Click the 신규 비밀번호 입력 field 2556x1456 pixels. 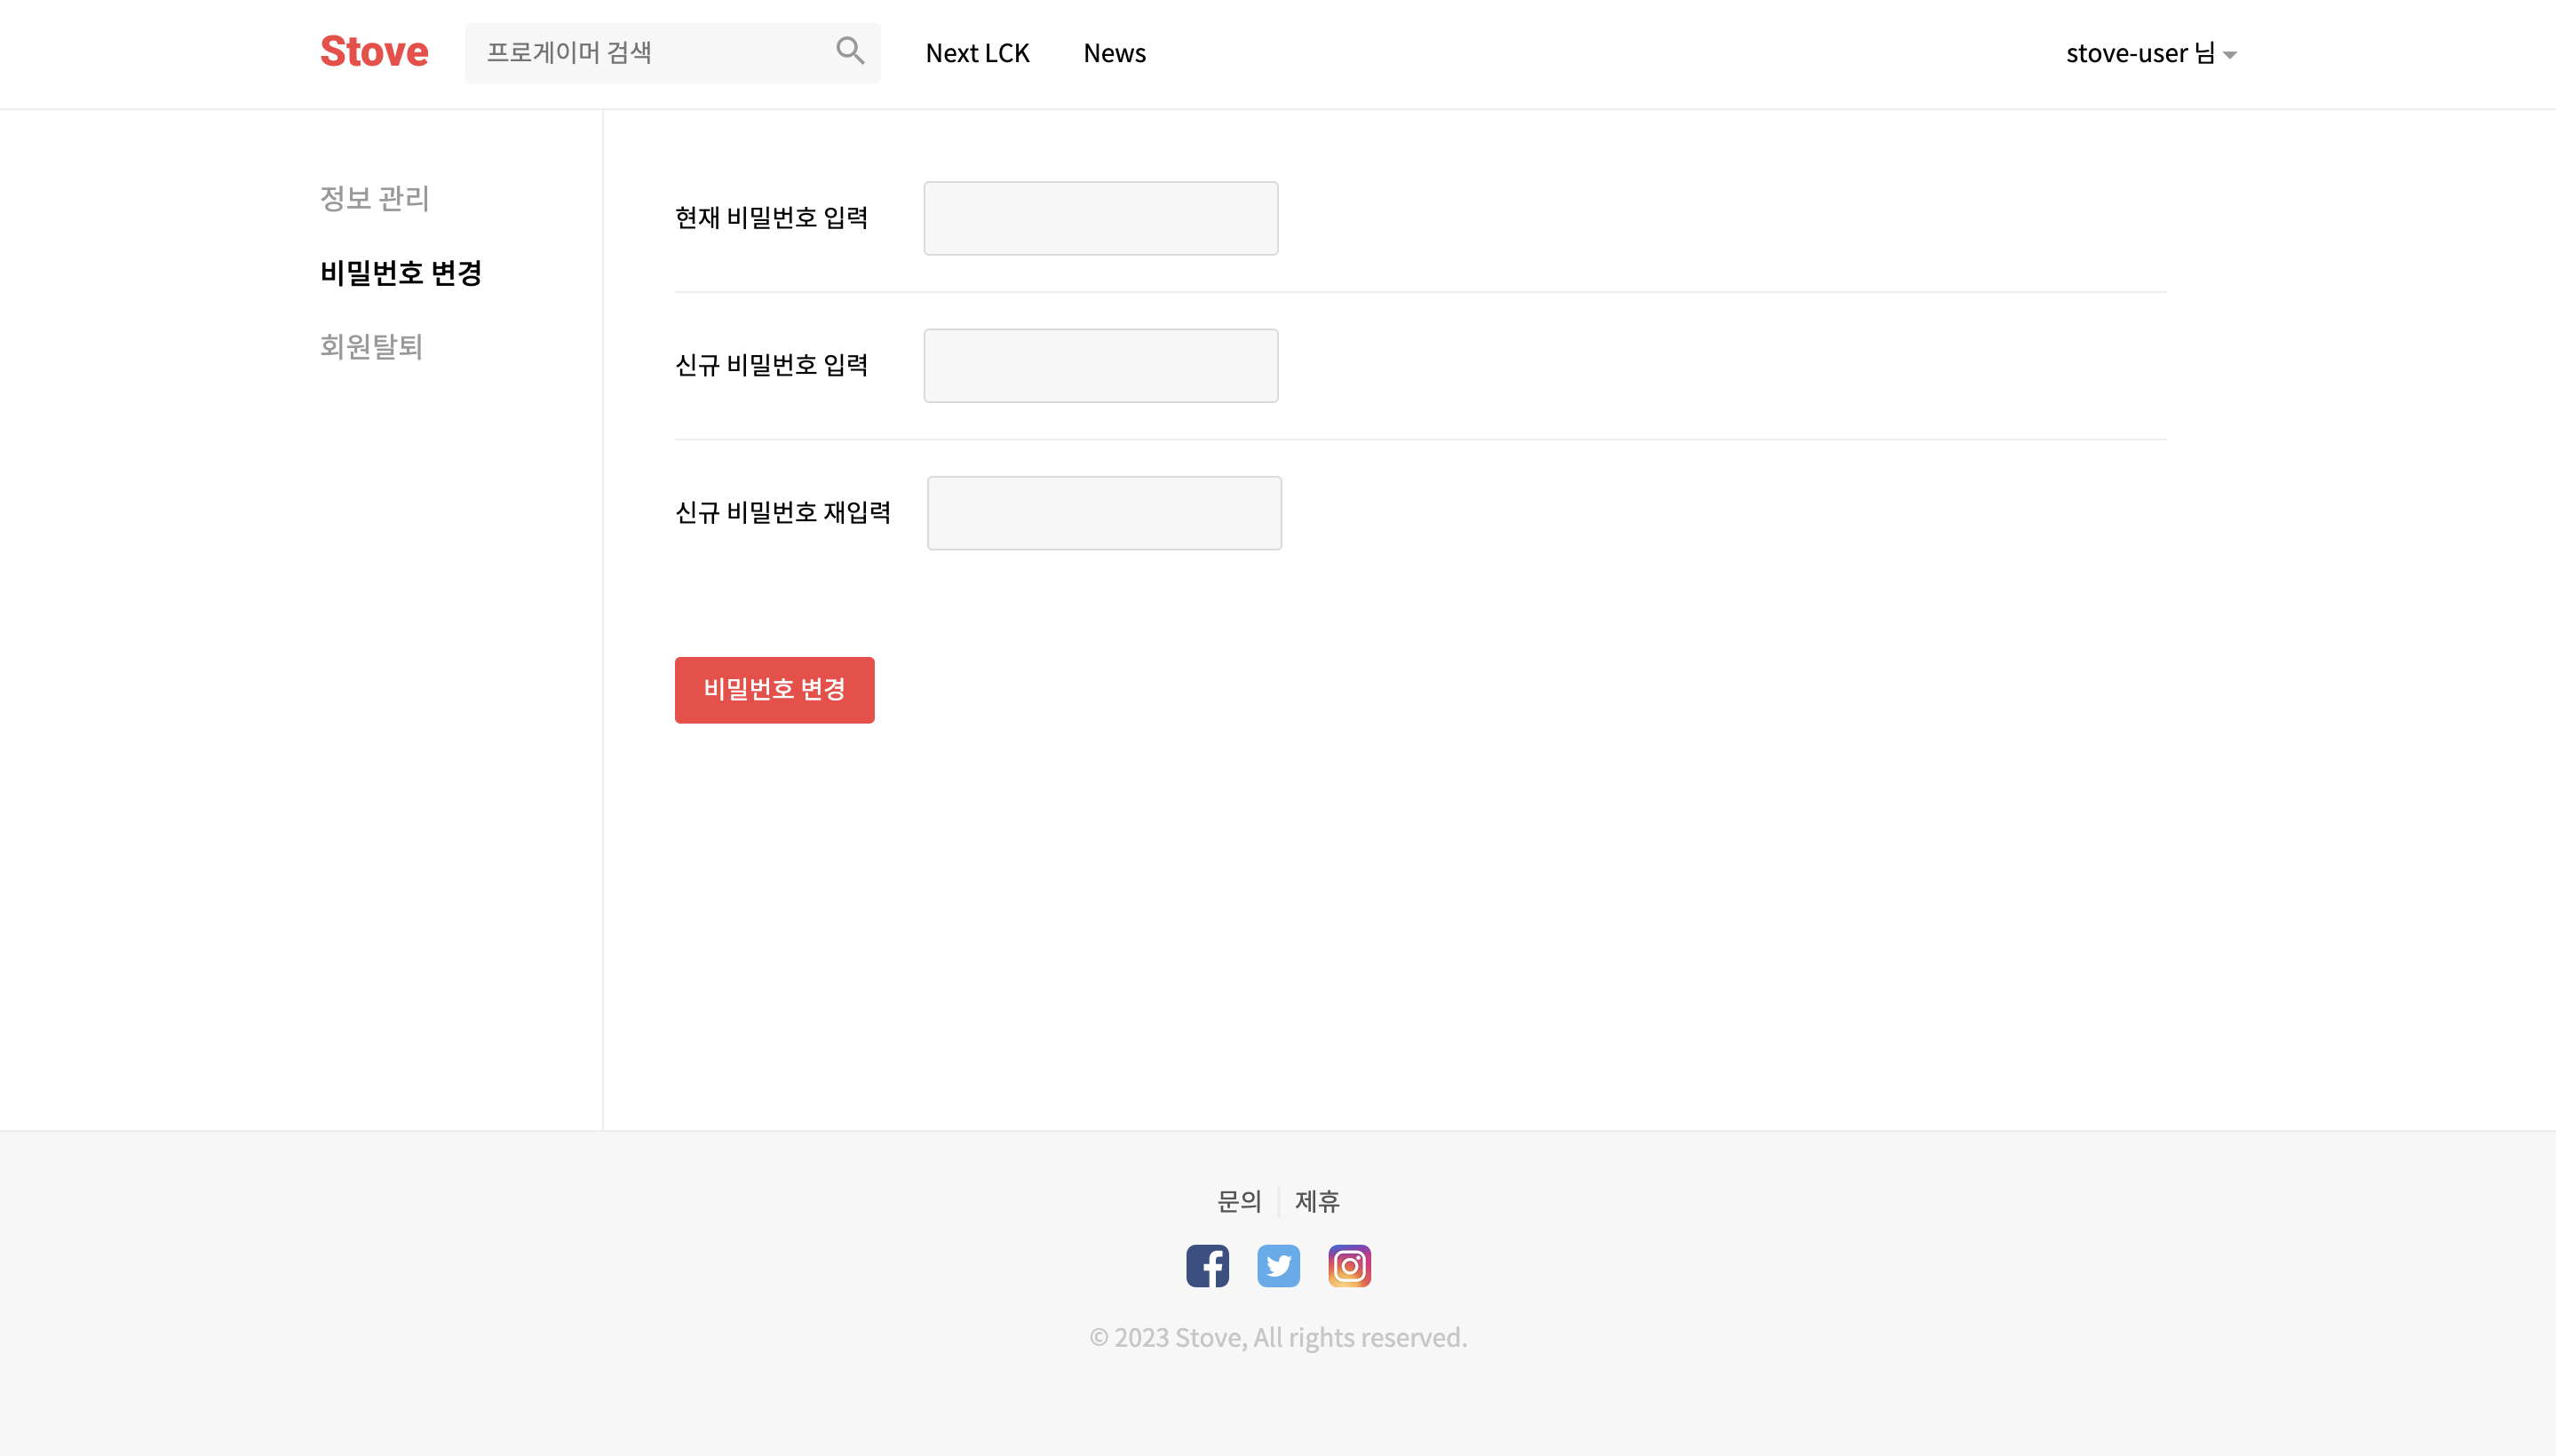pyautogui.click(x=1099, y=365)
